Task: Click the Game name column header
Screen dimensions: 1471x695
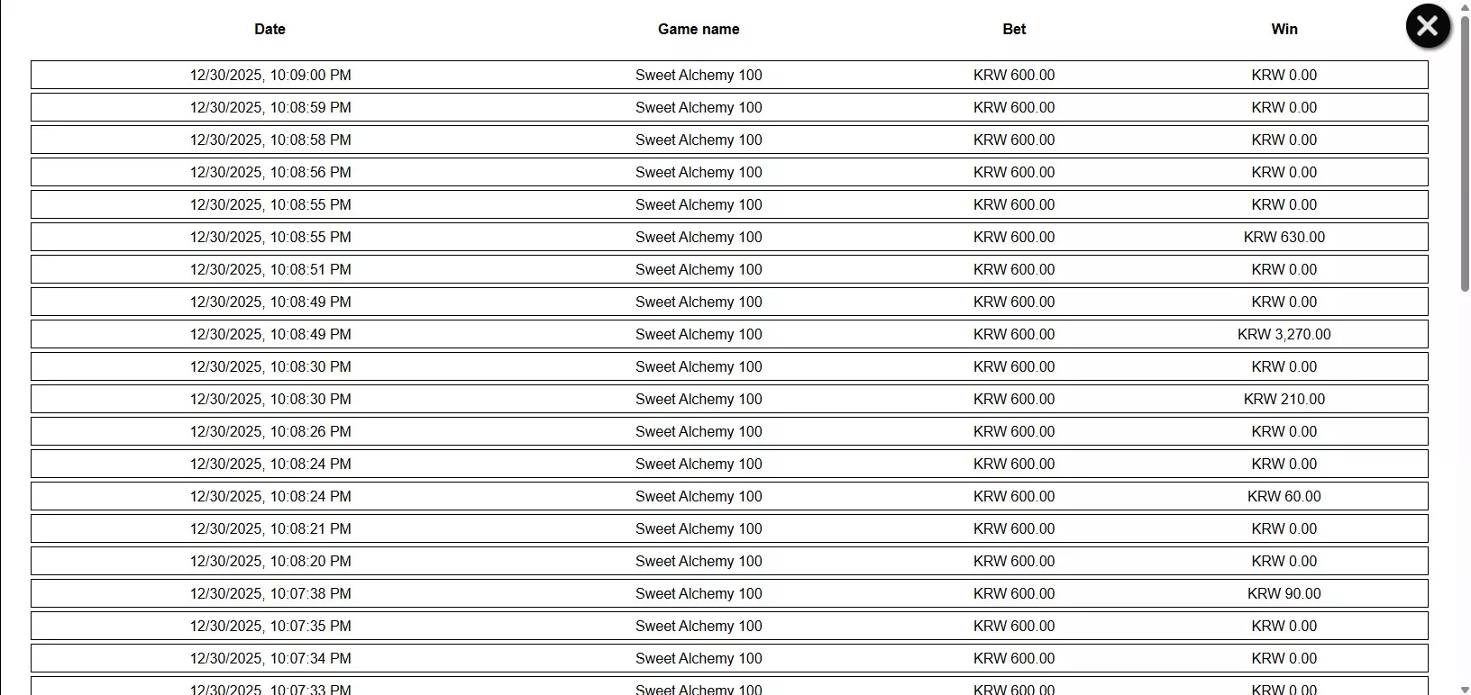Action: click(699, 29)
